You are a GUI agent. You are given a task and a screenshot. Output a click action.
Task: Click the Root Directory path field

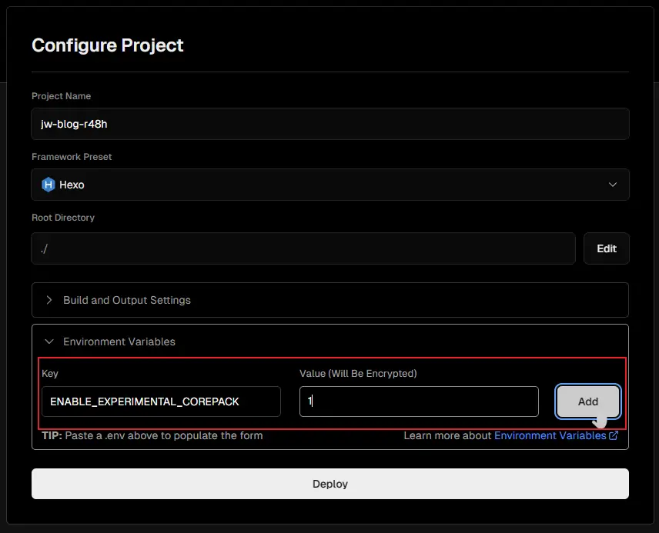pyautogui.click(x=303, y=248)
